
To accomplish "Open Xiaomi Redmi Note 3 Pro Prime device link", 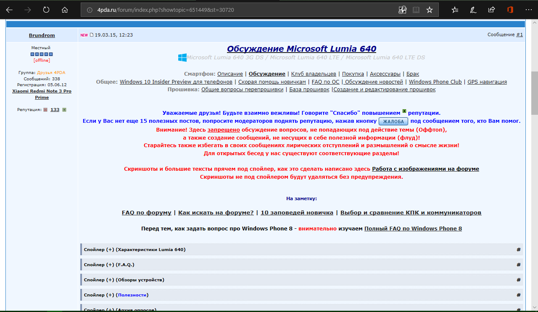I will point(42,94).
